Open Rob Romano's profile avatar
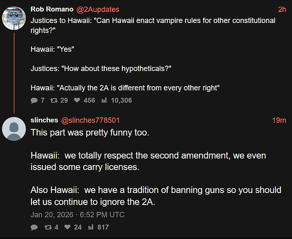The width and height of the screenshot is (292, 239). (14, 18)
